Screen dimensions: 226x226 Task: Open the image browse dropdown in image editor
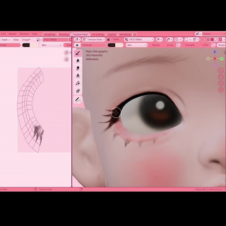[x=39, y=40]
